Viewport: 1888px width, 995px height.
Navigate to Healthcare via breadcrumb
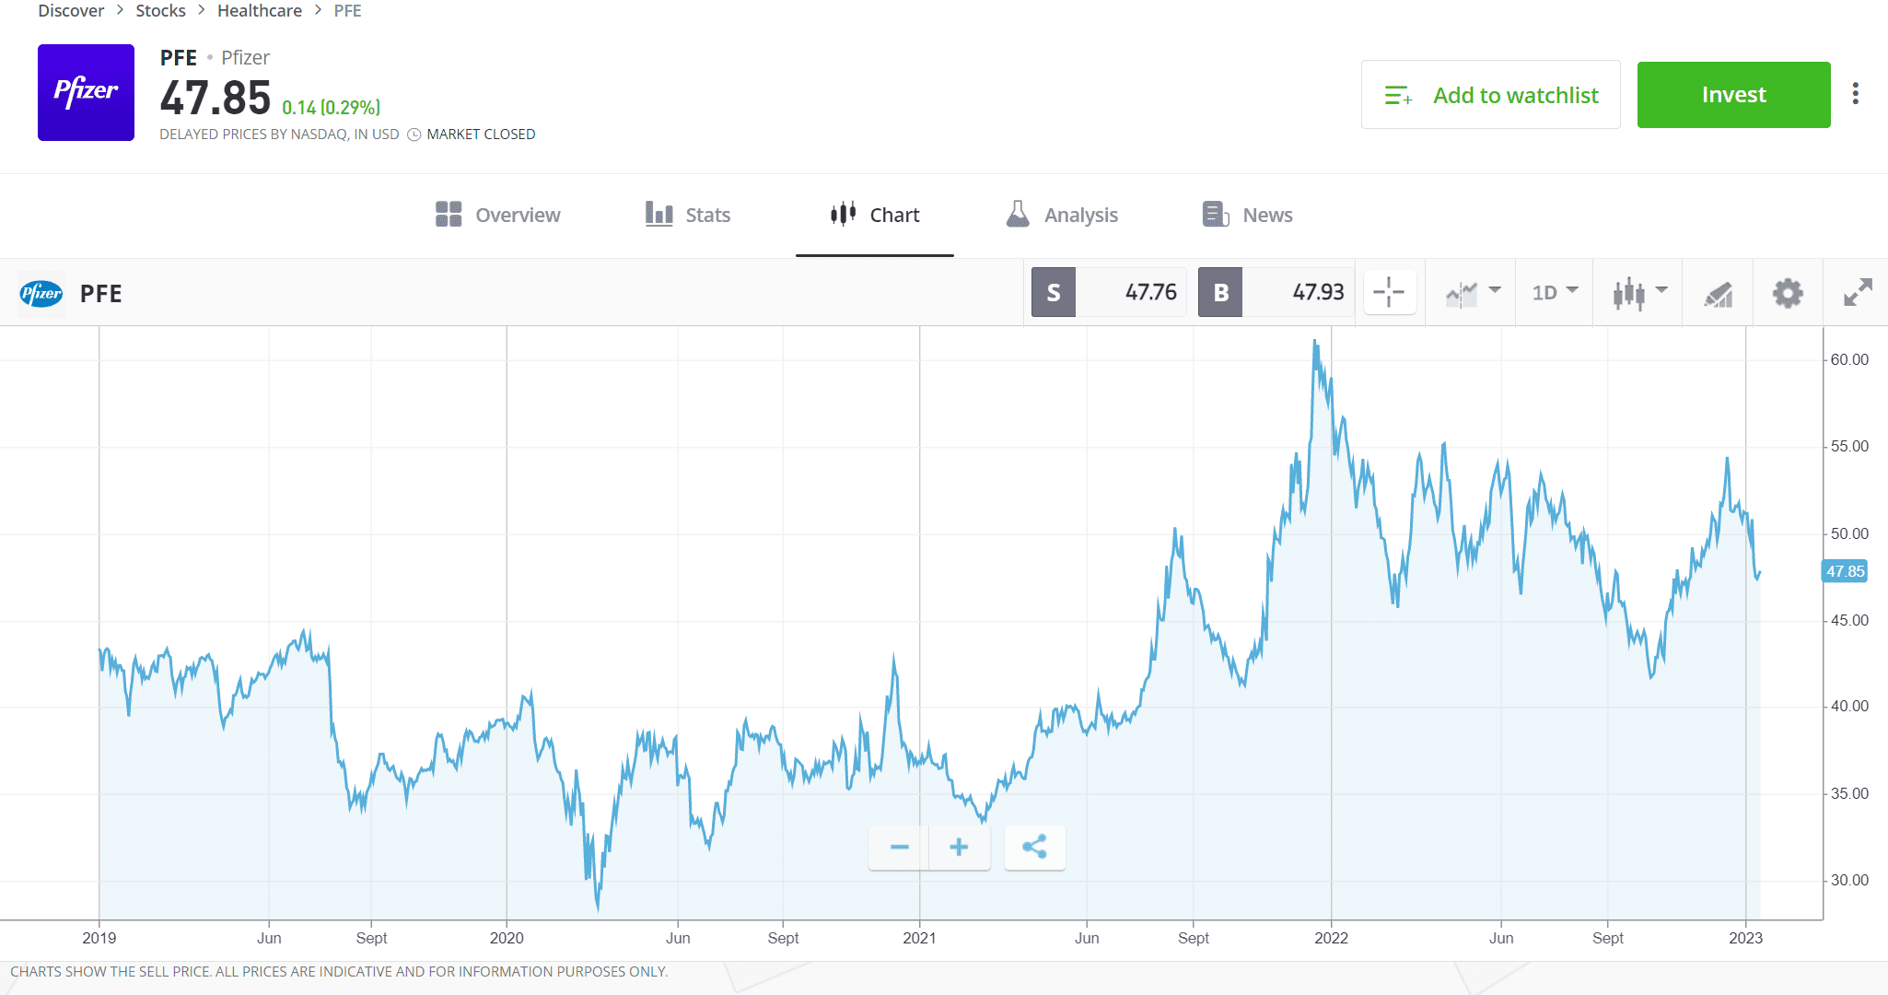pos(260,10)
